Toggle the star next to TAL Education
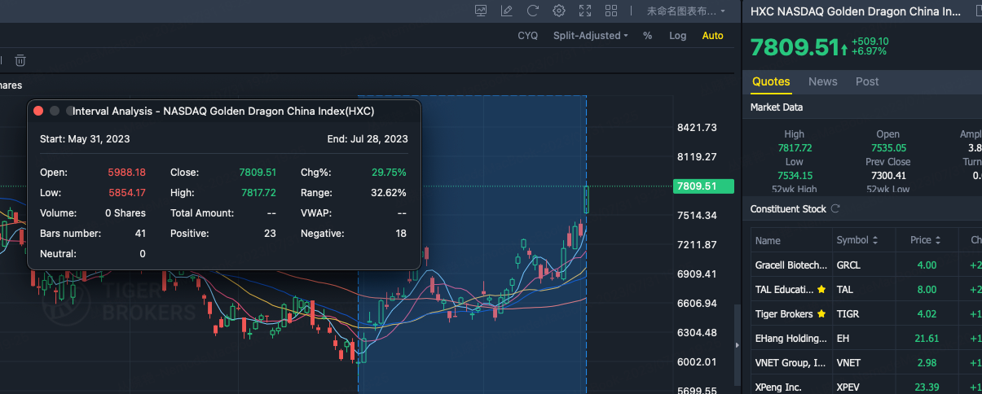 pyautogui.click(x=821, y=289)
